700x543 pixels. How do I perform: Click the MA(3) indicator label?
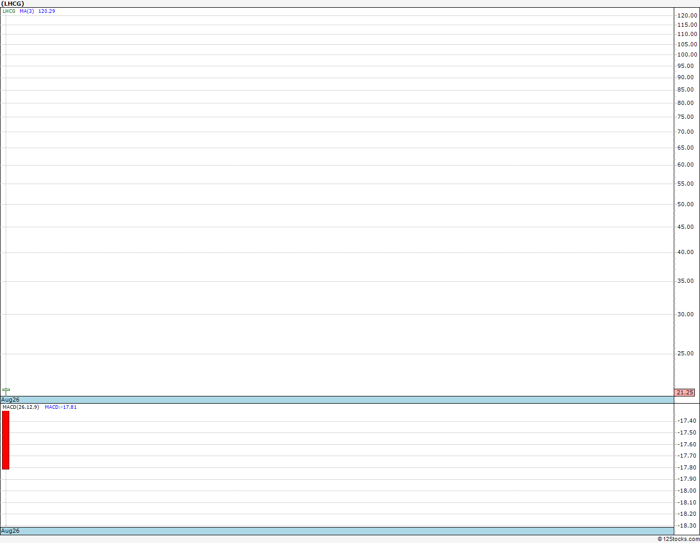point(27,11)
